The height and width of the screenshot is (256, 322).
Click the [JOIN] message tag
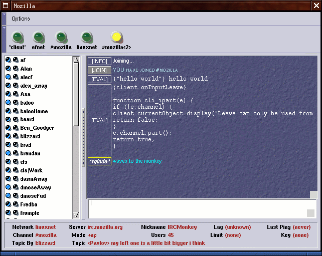(x=99, y=70)
